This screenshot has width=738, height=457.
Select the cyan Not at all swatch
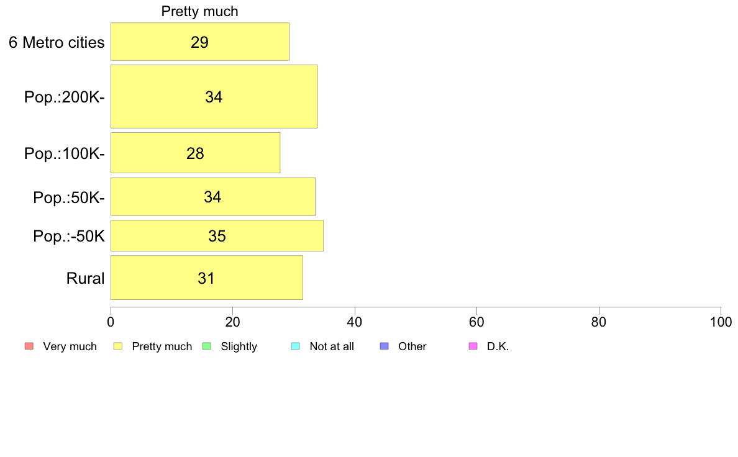pos(296,346)
